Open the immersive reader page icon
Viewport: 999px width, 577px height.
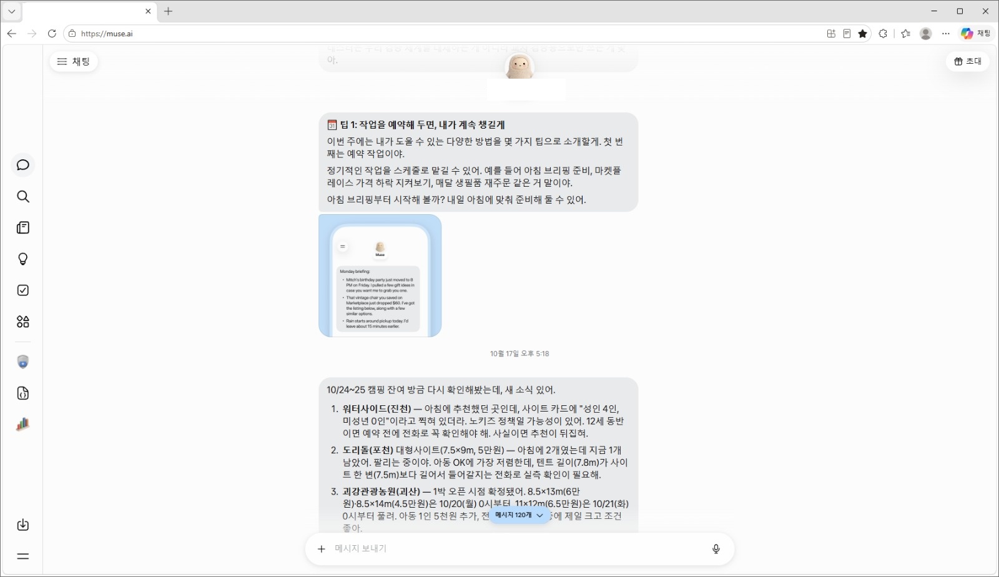coord(847,34)
